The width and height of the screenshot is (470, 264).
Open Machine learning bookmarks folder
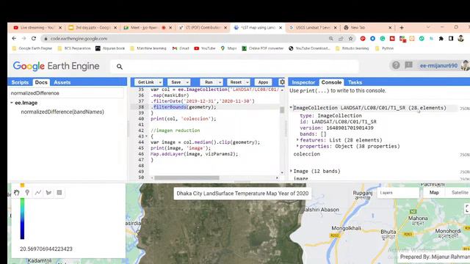point(148,48)
